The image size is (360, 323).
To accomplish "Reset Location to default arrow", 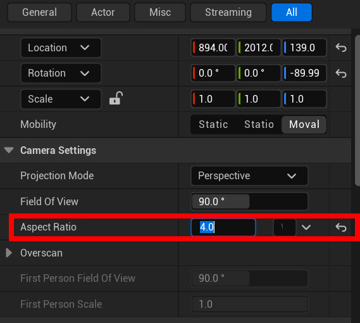I will click(341, 48).
